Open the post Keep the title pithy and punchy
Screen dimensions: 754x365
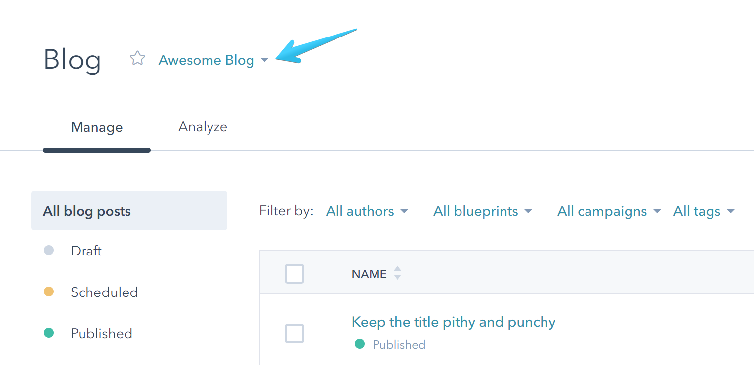coord(453,322)
